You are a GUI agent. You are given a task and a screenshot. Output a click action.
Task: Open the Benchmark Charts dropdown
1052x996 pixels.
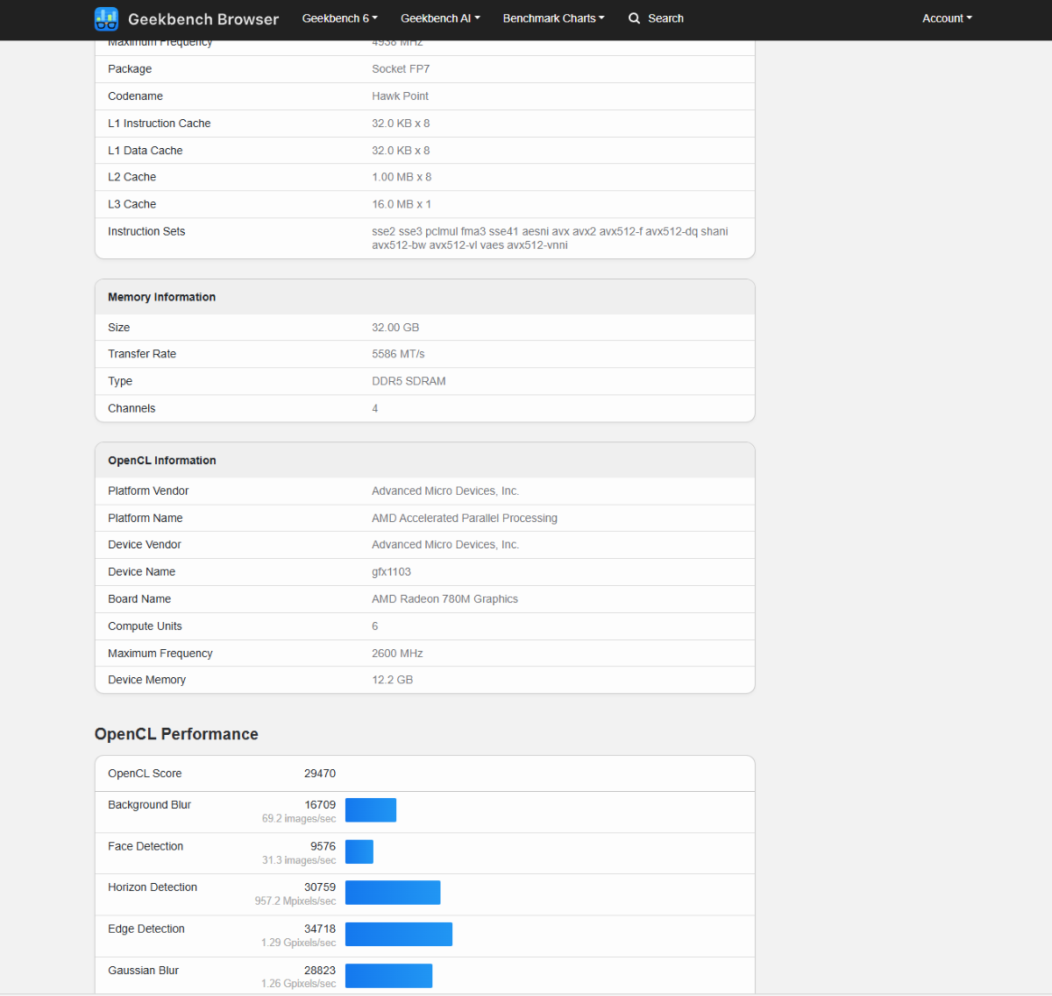pyautogui.click(x=554, y=18)
